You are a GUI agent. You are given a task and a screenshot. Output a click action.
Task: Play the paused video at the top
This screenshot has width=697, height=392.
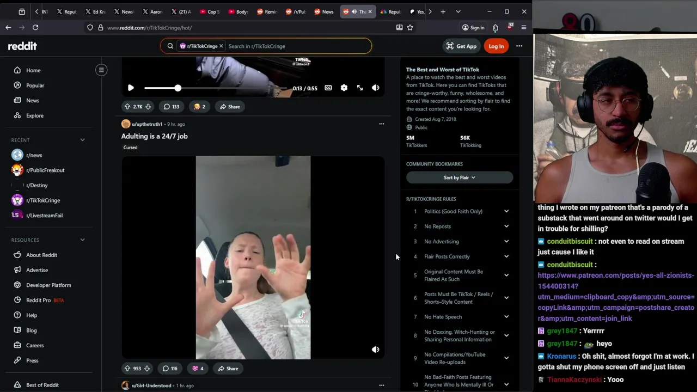click(x=131, y=88)
